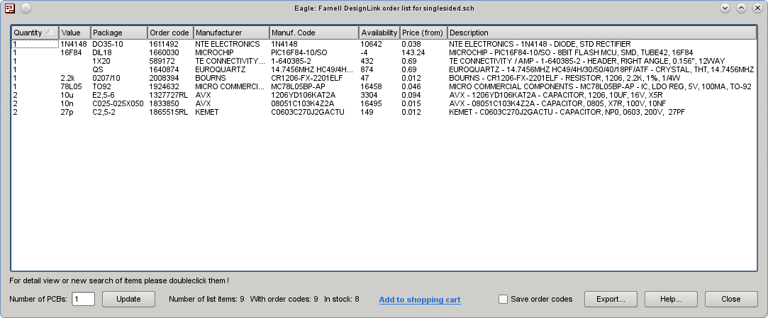Click the Price (from) column header
768x318 pixels.
[423, 33]
